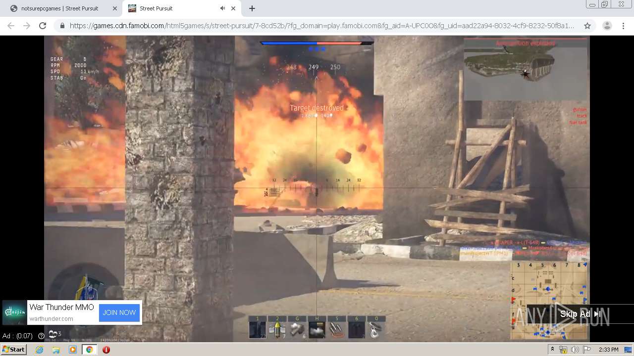The width and height of the screenshot is (634, 356).
Task: View site information via the lock icon
Action: click(62, 26)
